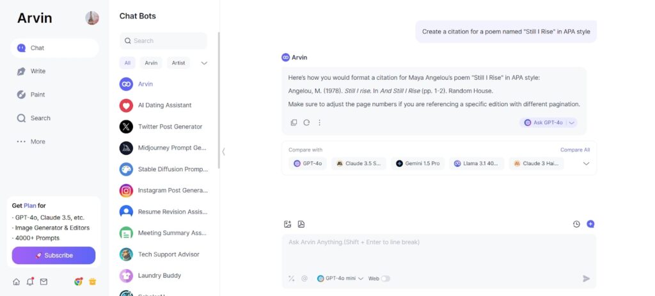Click the upload PDF icon

(x=301, y=224)
